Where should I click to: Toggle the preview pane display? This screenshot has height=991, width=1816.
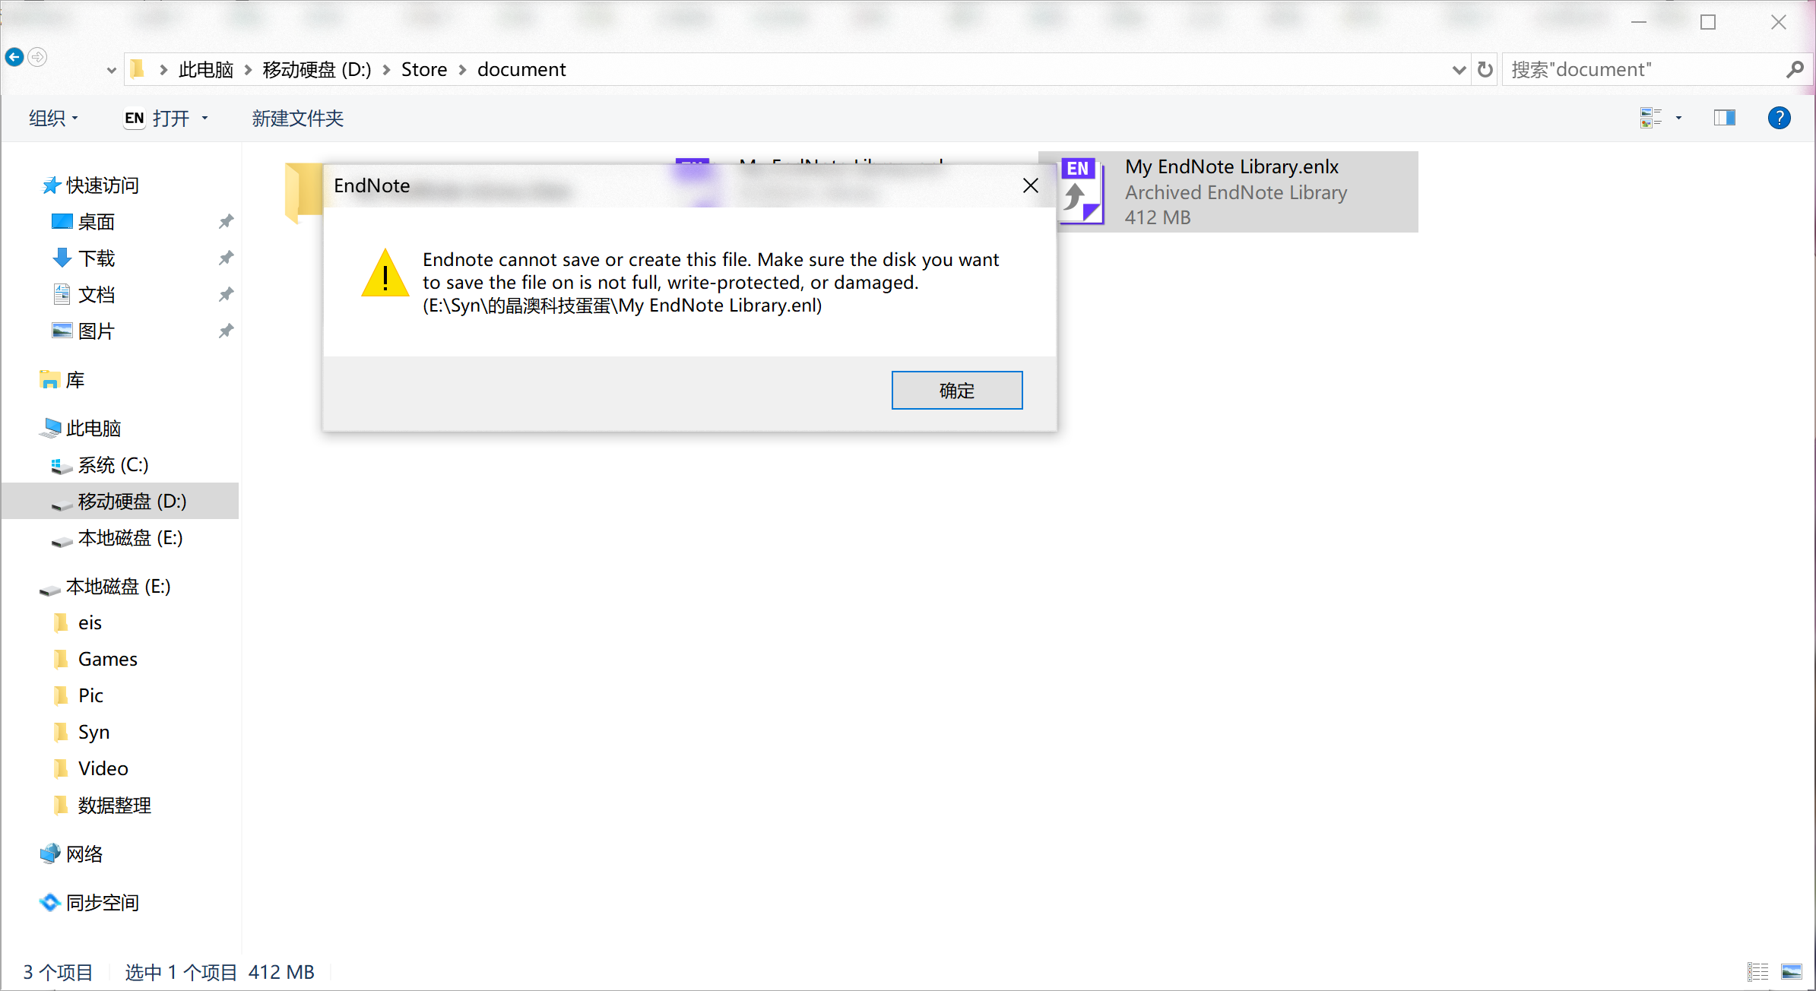point(1726,119)
